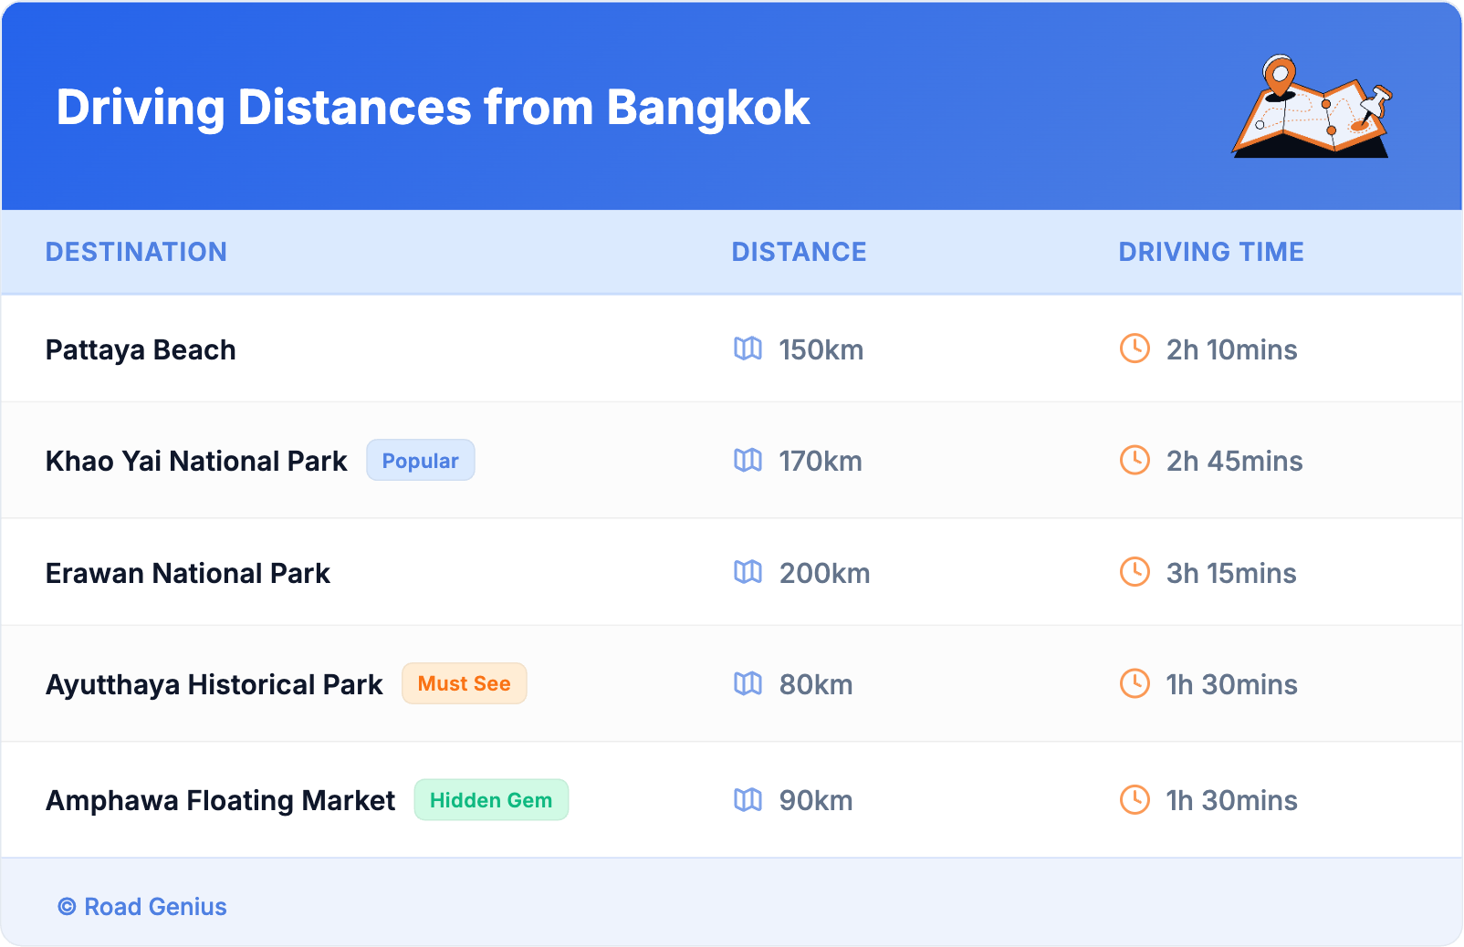The width and height of the screenshot is (1464, 947).
Task: Click the map icon beside 80km
Action: click(x=748, y=683)
